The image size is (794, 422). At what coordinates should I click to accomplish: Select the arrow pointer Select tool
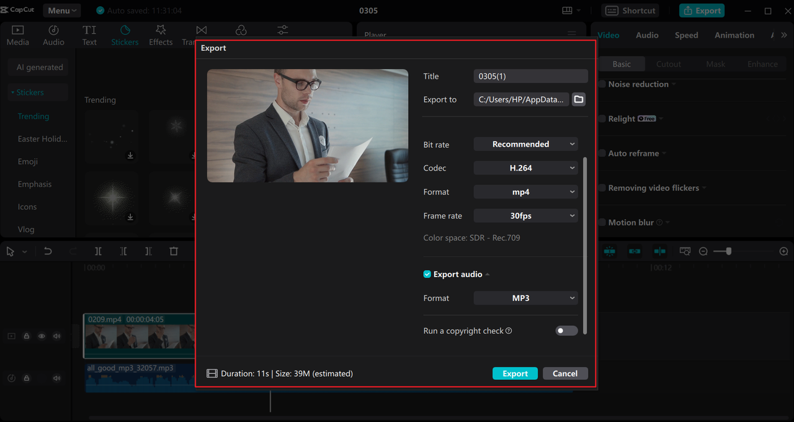pos(11,251)
